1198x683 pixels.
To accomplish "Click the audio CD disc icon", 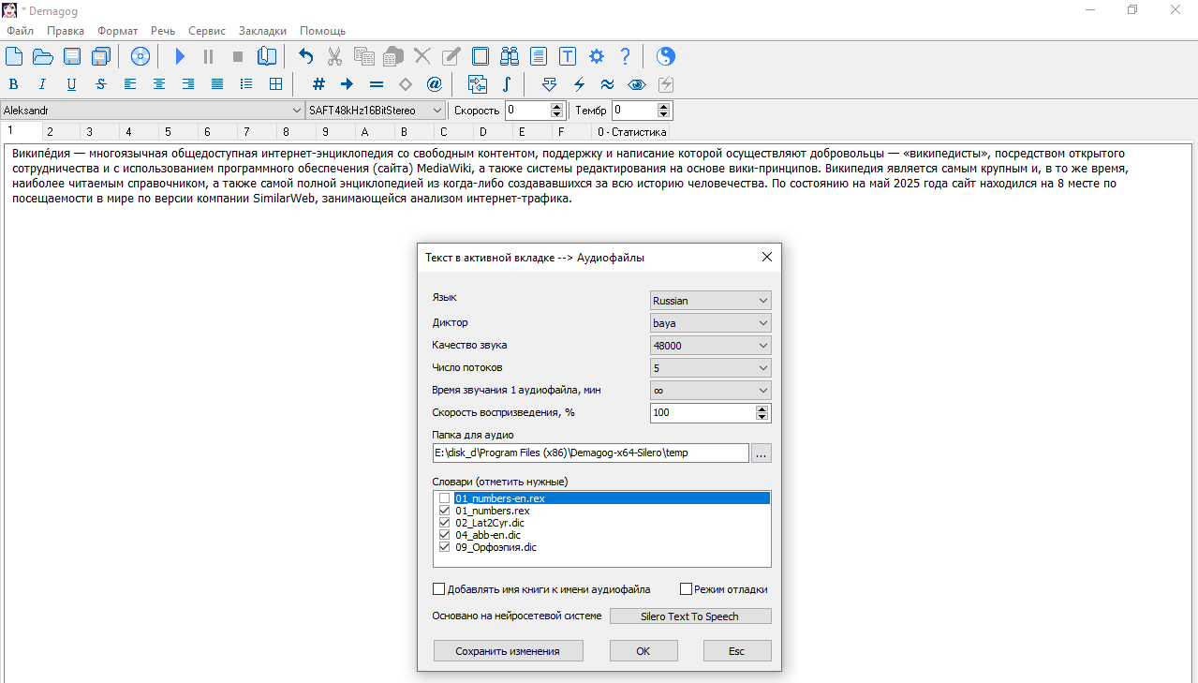I will (x=141, y=56).
